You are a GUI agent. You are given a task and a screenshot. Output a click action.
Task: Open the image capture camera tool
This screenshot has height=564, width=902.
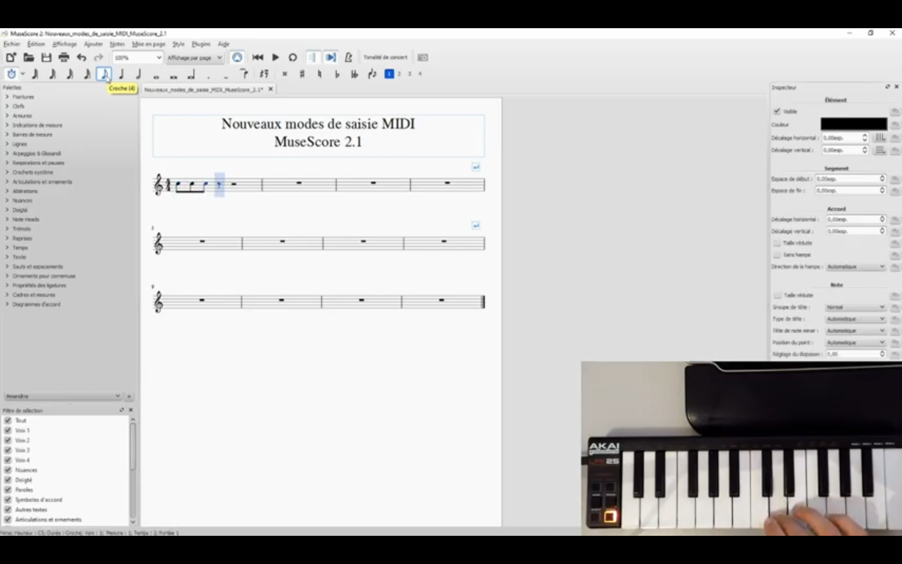pyautogui.click(x=423, y=57)
